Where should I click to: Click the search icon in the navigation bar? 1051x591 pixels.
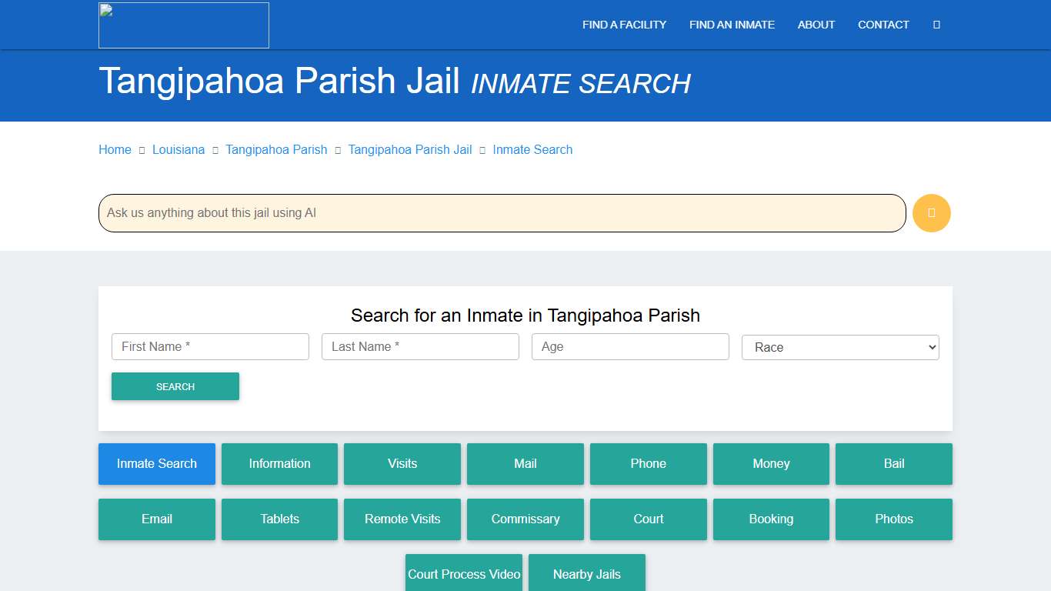pyautogui.click(x=936, y=25)
